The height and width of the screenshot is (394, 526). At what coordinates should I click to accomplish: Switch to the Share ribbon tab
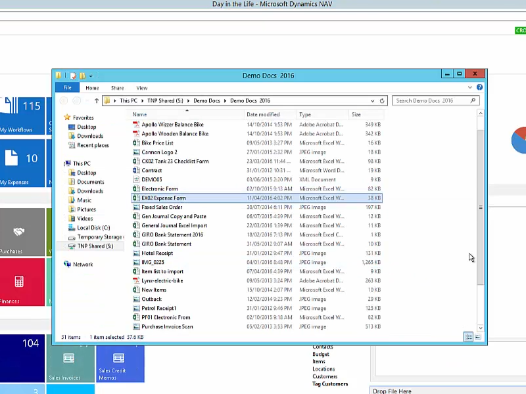pos(118,88)
